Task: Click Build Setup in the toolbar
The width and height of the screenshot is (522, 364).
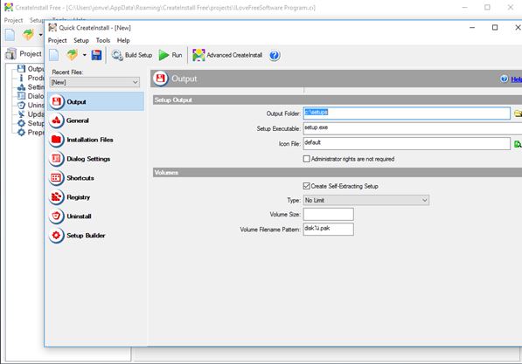Action: (x=132, y=55)
